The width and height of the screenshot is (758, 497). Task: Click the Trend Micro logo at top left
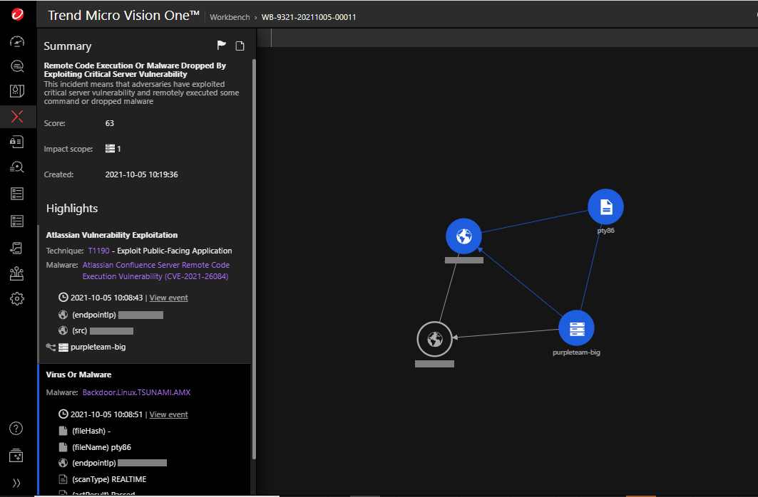(x=18, y=14)
